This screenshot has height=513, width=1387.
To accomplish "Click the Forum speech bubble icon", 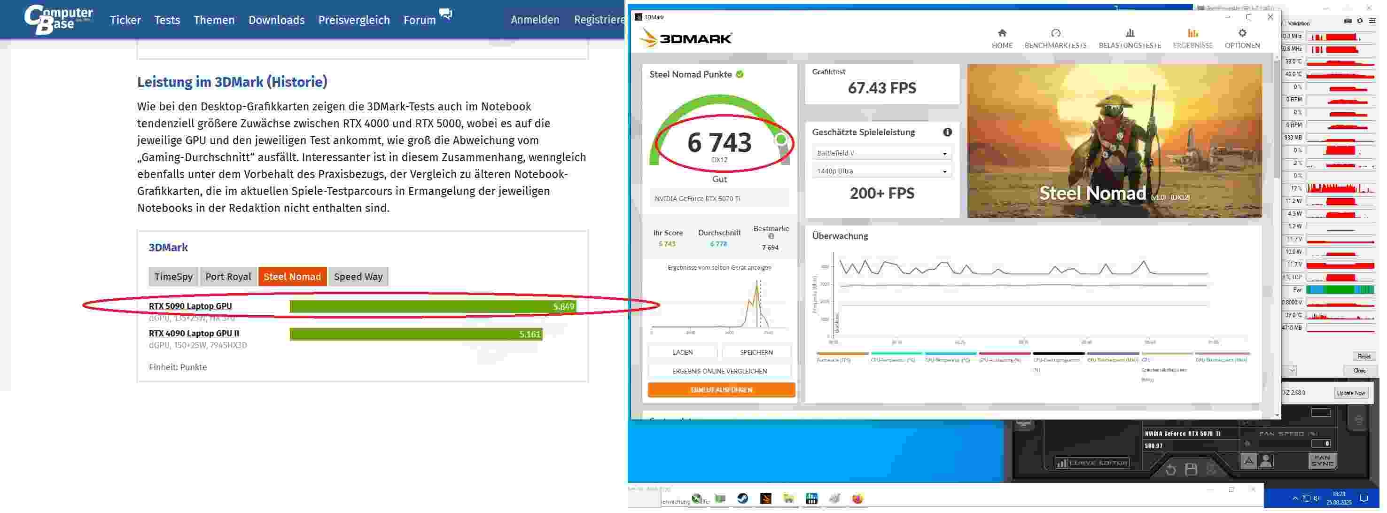I will click(x=445, y=14).
